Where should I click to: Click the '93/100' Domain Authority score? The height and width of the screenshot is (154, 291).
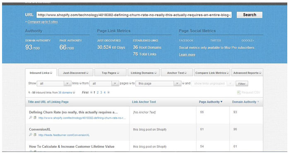coord(32,47)
